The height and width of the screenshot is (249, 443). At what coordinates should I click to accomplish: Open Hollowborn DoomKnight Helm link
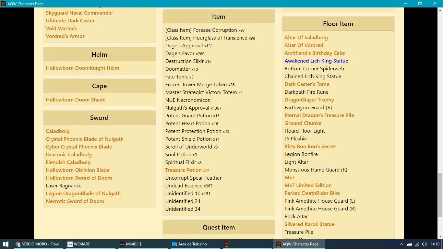pyautogui.click(x=82, y=68)
